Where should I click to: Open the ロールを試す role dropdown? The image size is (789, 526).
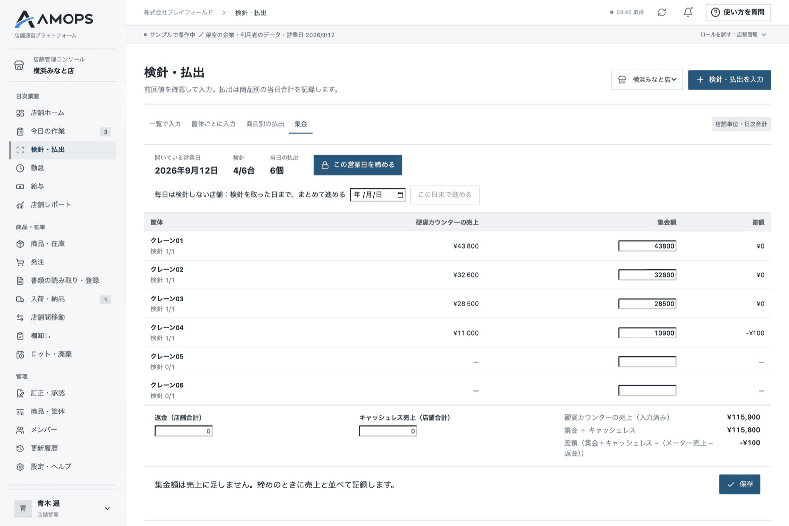point(733,35)
